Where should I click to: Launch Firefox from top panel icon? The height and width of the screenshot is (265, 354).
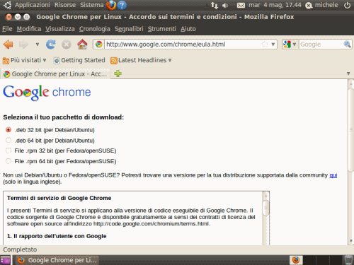pos(111,5)
